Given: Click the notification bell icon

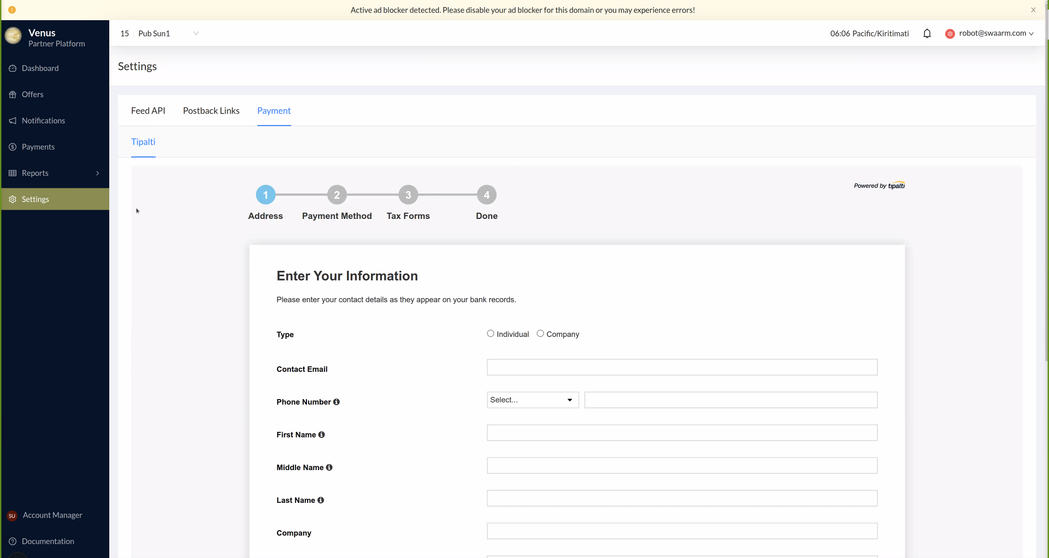Looking at the screenshot, I should point(927,34).
